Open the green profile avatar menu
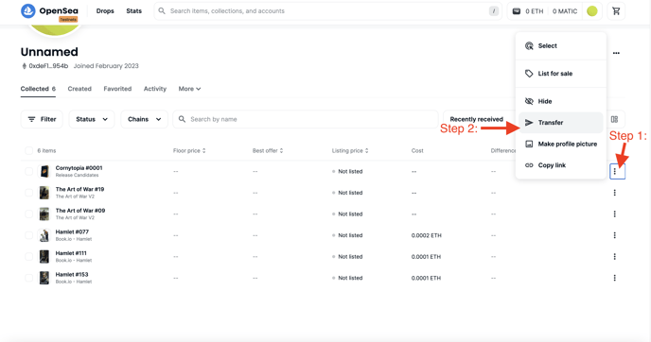 (x=592, y=11)
